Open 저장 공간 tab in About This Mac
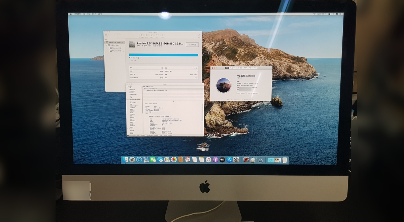The height and width of the screenshot is (222, 404). point(239,68)
